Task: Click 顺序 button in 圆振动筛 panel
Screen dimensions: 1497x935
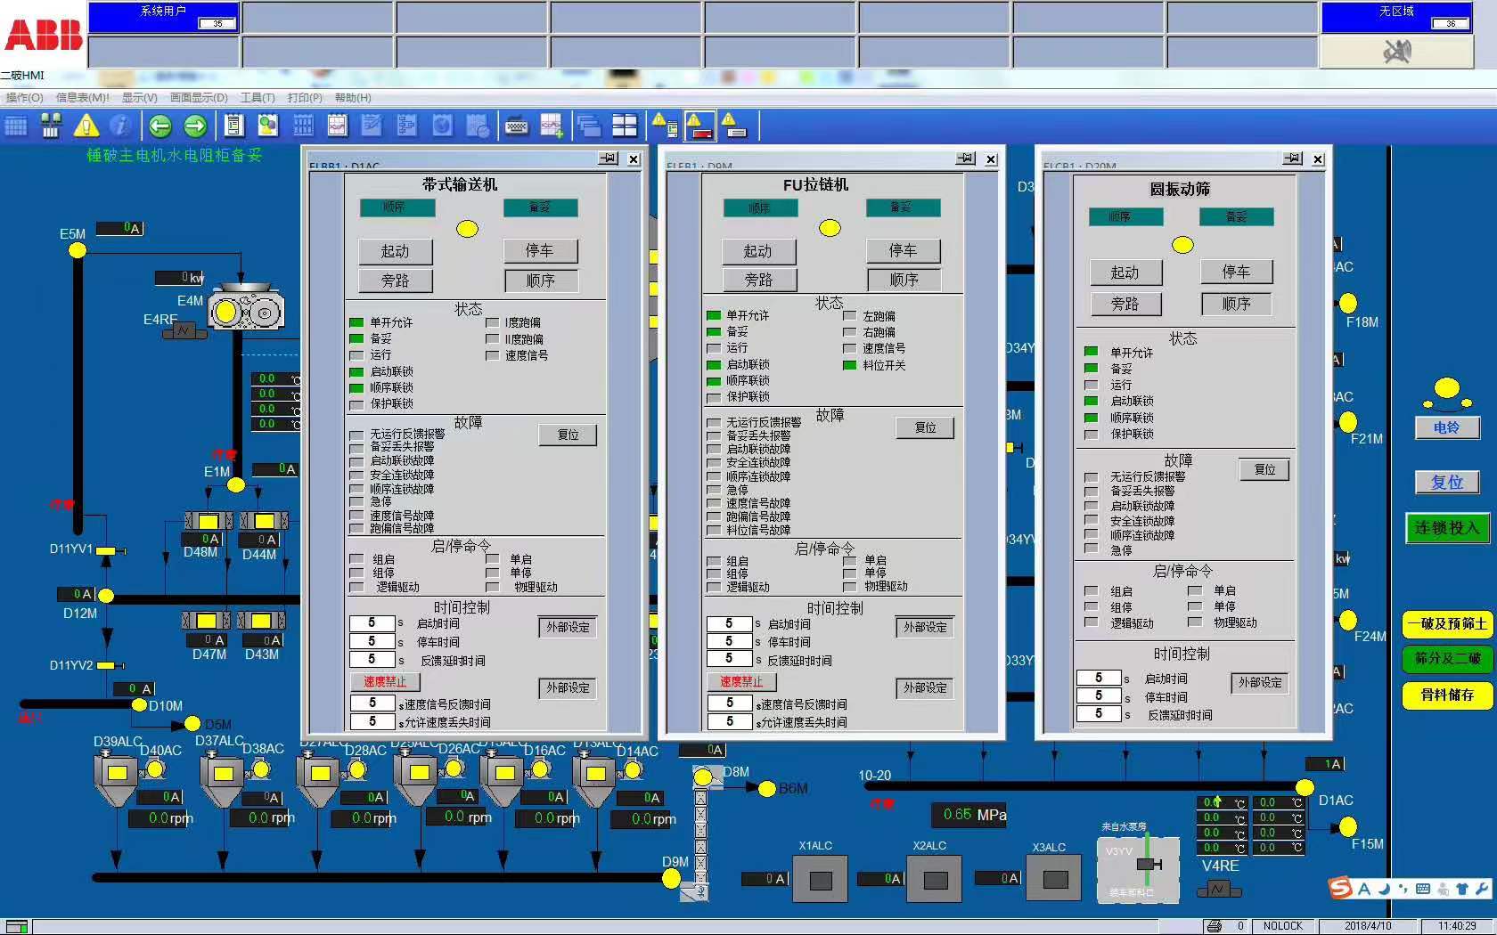Action: pyautogui.click(x=1236, y=304)
